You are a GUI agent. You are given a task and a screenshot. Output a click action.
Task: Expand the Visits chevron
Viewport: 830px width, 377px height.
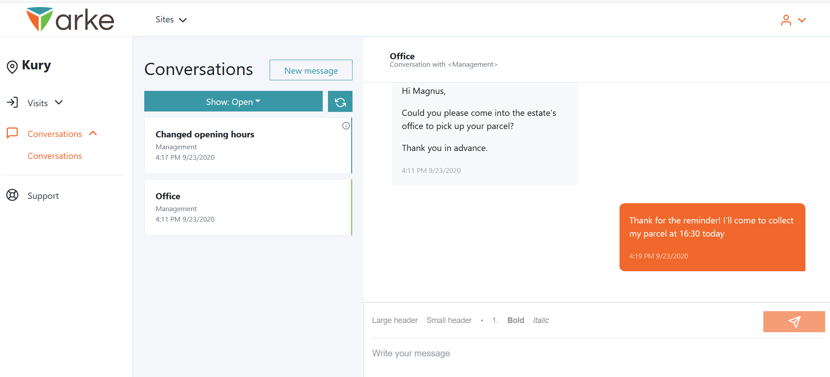59,102
